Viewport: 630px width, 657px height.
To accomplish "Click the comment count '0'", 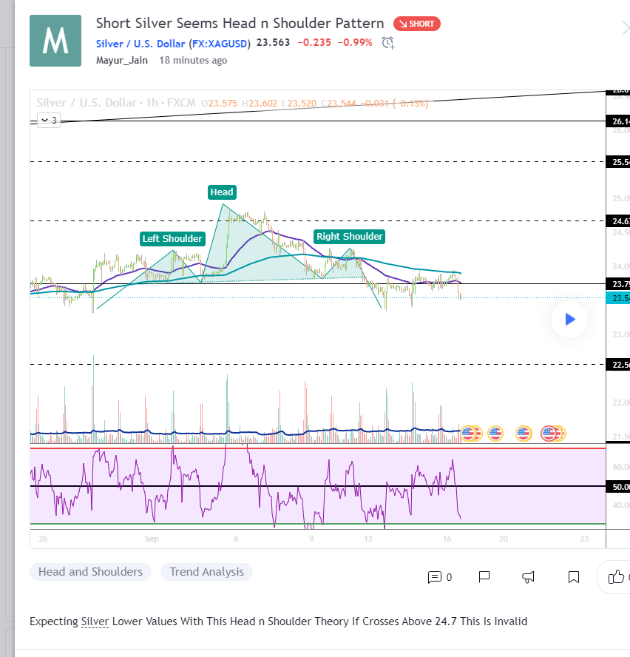I will coord(449,577).
